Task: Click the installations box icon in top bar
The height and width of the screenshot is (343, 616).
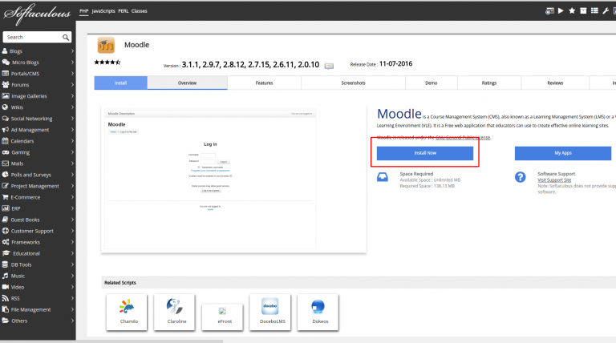Action: pyautogui.click(x=583, y=10)
